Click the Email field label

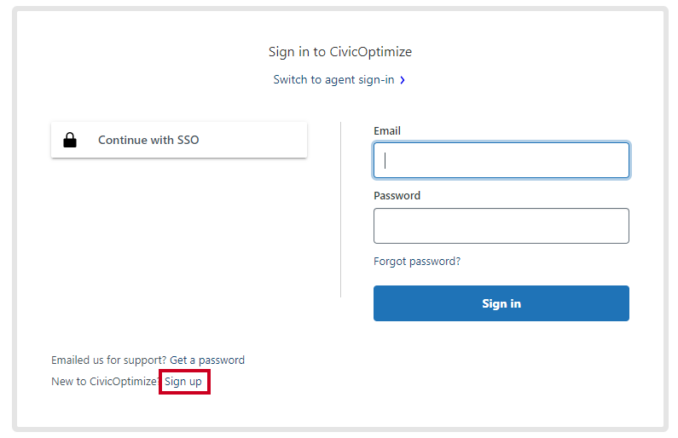387,131
